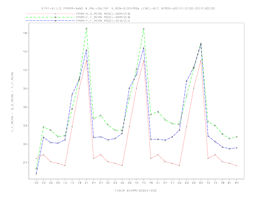
Task: Click x-axis tick label 36
Action: (x=122, y=183)
